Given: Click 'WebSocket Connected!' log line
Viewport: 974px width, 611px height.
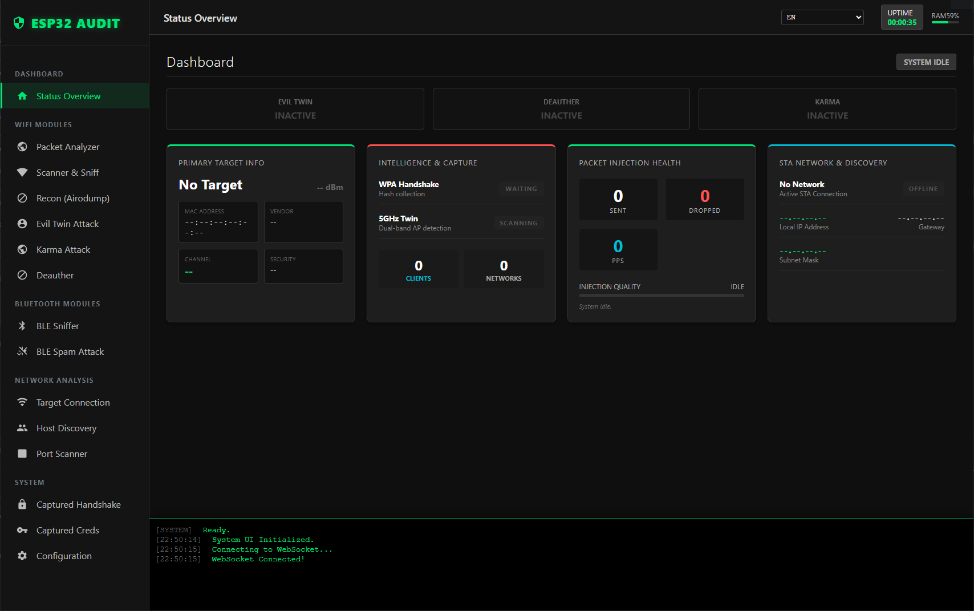Looking at the screenshot, I should pos(258,559).
